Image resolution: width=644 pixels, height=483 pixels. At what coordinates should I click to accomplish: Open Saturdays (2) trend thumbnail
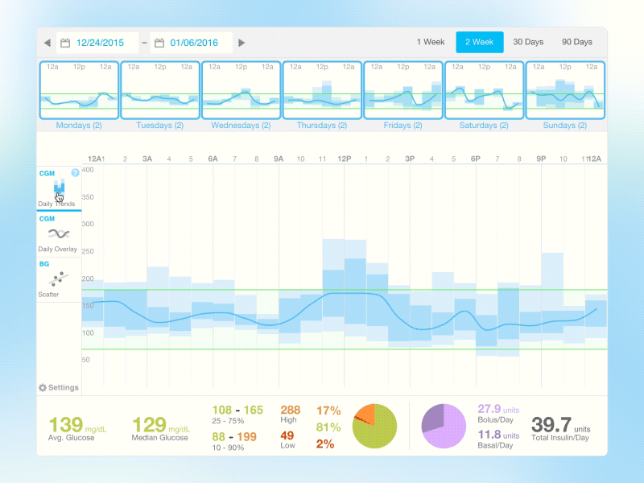tap(484, 90)
